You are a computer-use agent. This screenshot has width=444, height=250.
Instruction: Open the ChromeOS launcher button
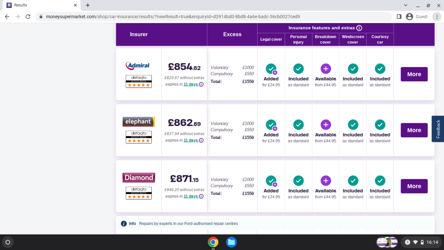click(x=8, y=242)
